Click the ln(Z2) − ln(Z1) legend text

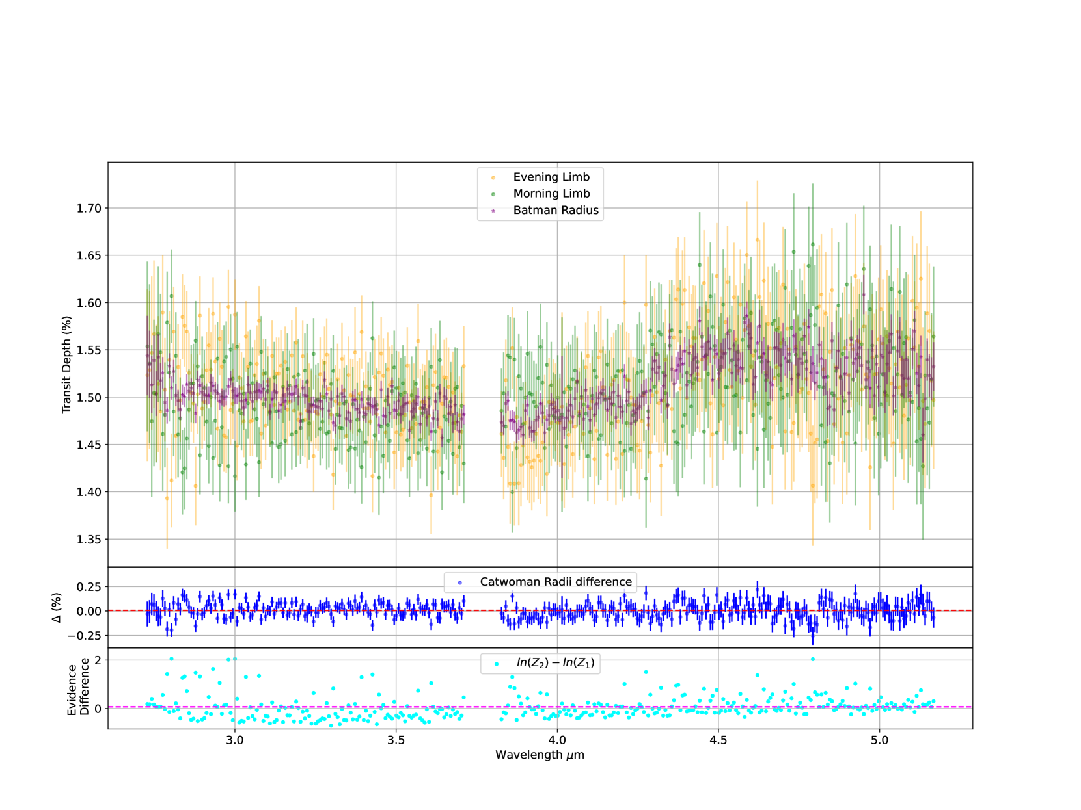(x=555, y=663)
